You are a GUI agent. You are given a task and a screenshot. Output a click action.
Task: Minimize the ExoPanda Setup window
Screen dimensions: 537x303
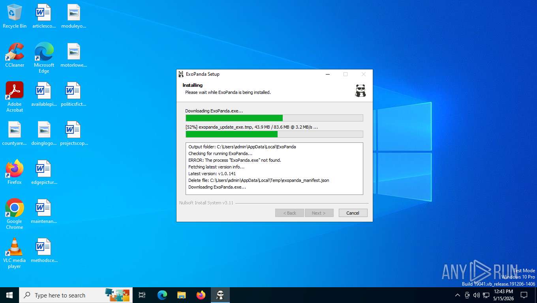(327, 74)
